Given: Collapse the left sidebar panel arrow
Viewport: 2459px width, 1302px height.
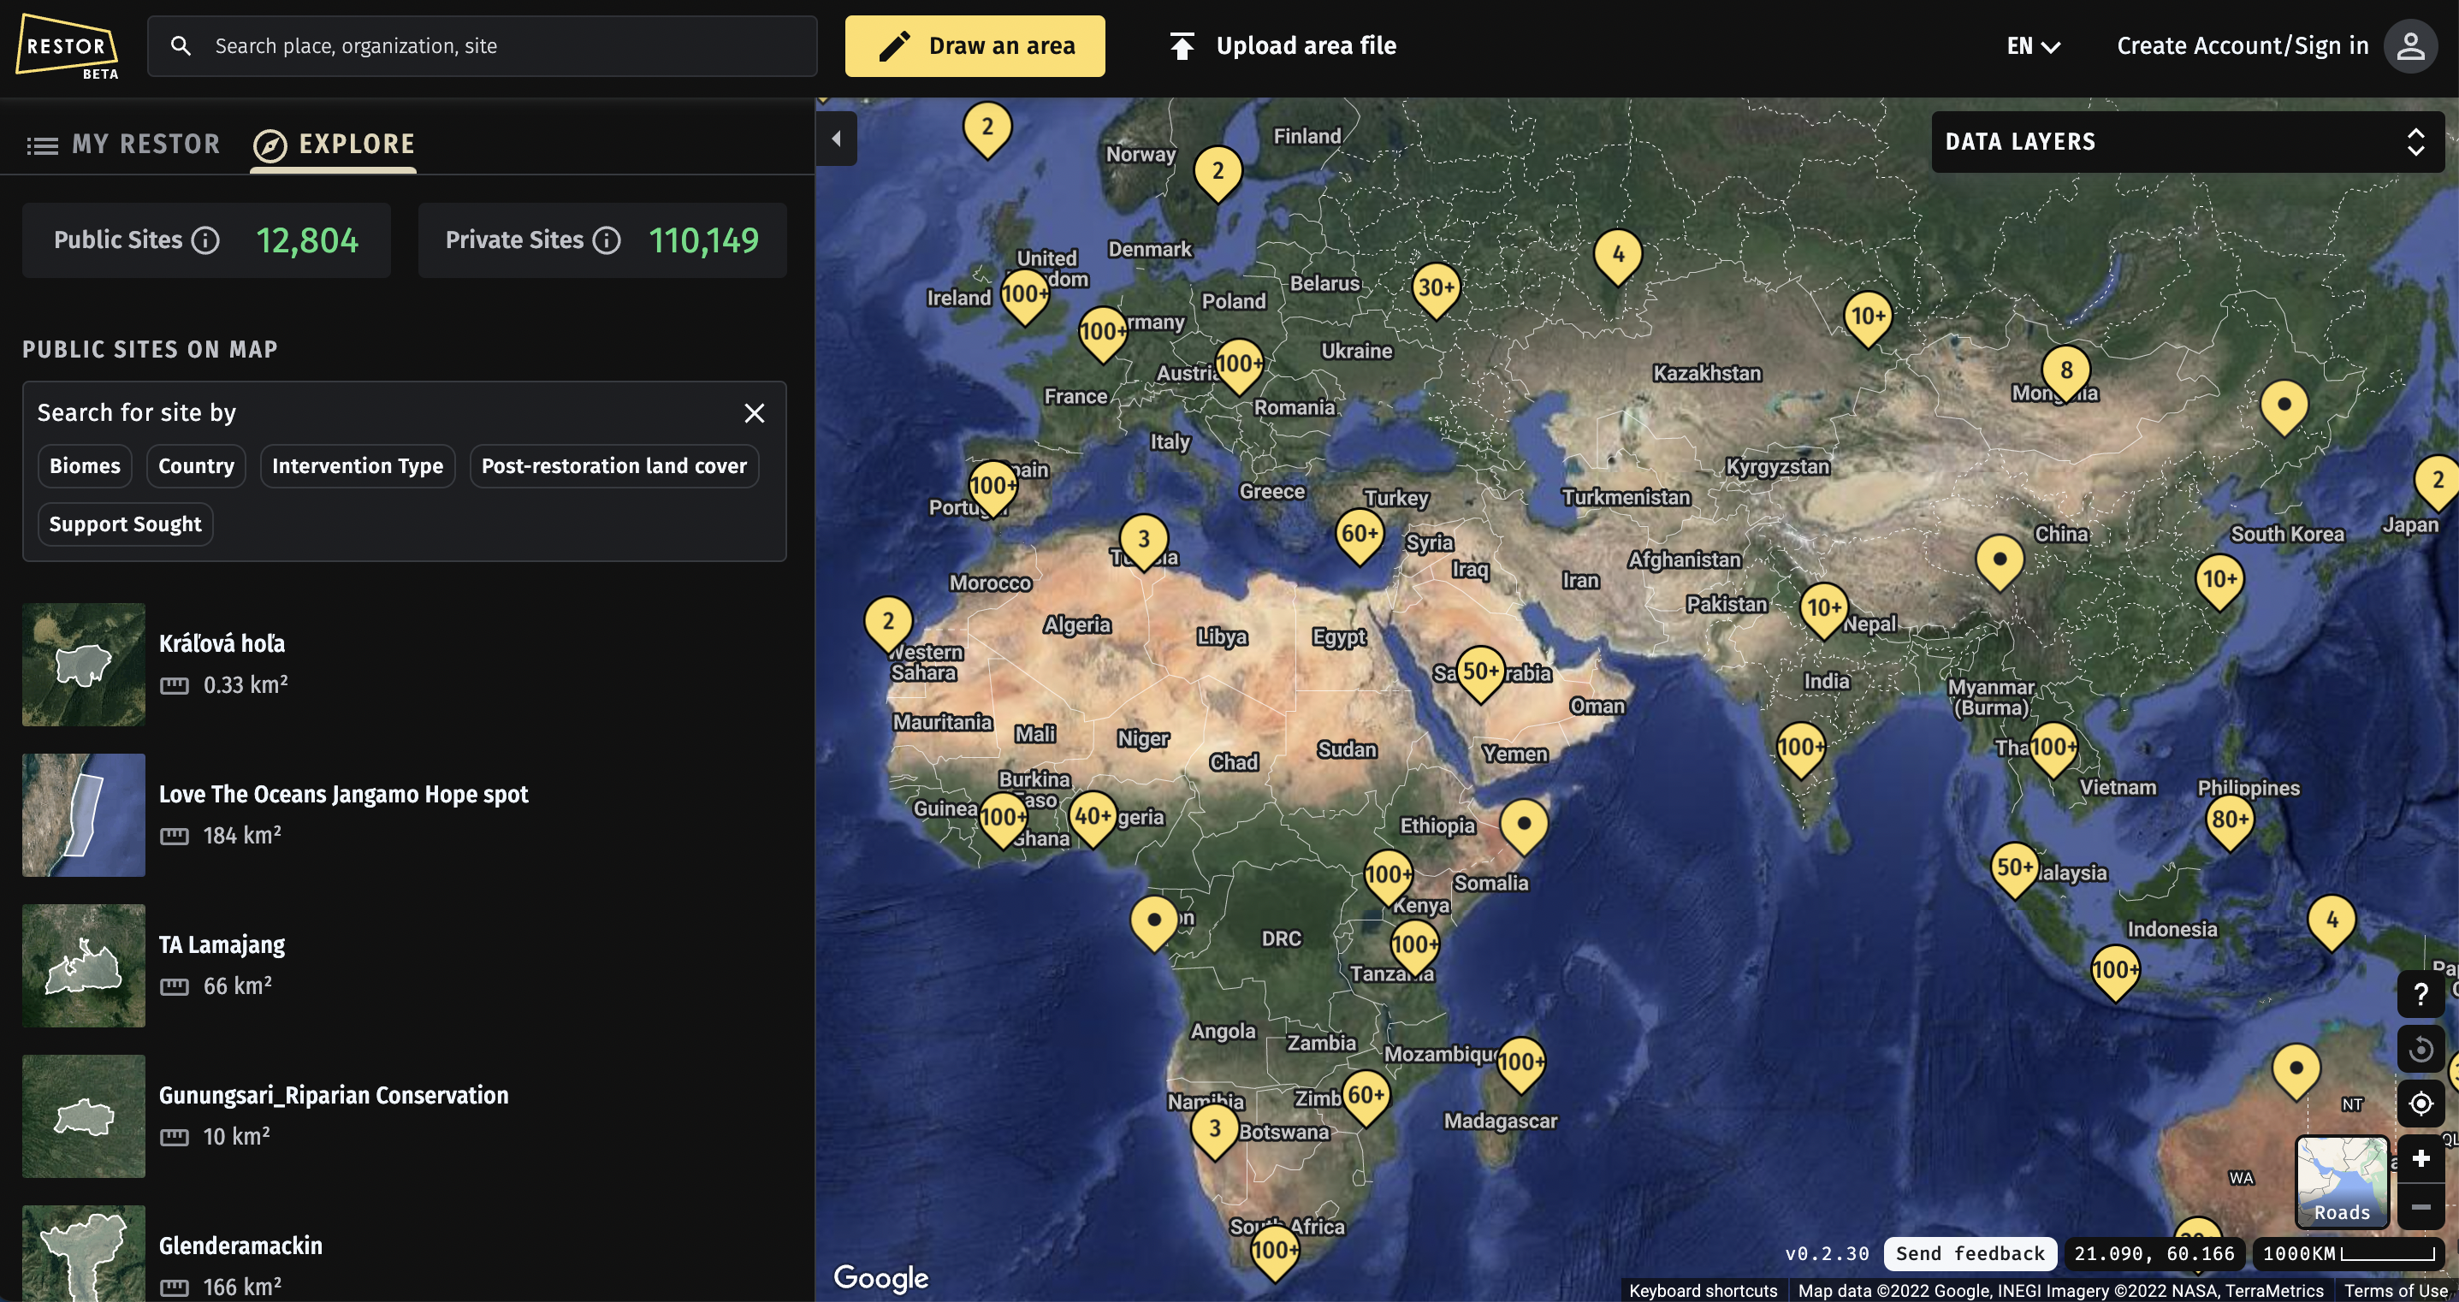Looking at the screenshot, I should tap(836, 139).
